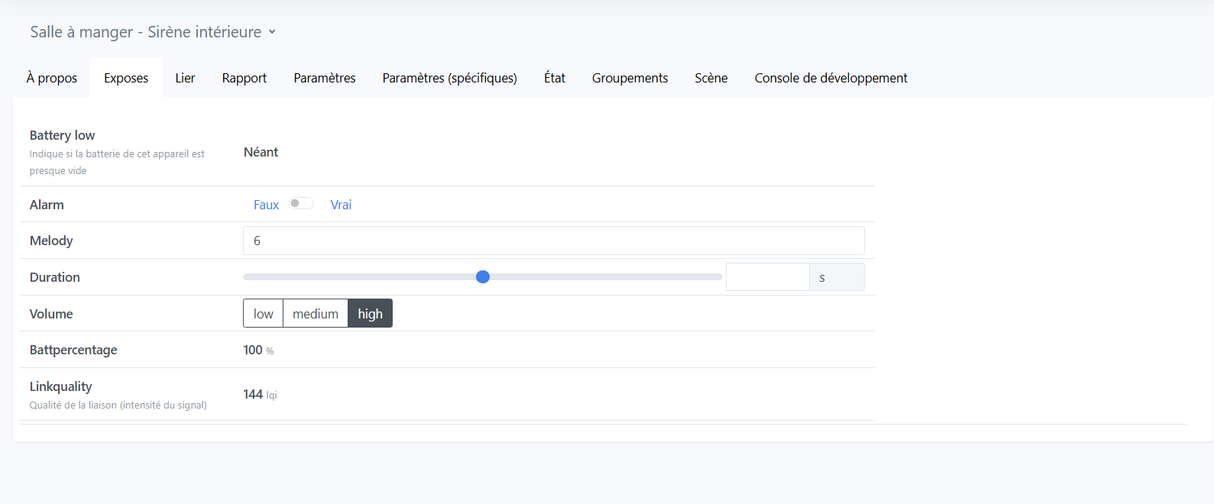1214x504 pixels.
Task: Select the Exposes tab
Action: [x=126, y=78]
